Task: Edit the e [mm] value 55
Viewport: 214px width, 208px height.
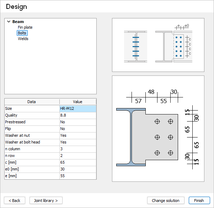Action: 78,176
